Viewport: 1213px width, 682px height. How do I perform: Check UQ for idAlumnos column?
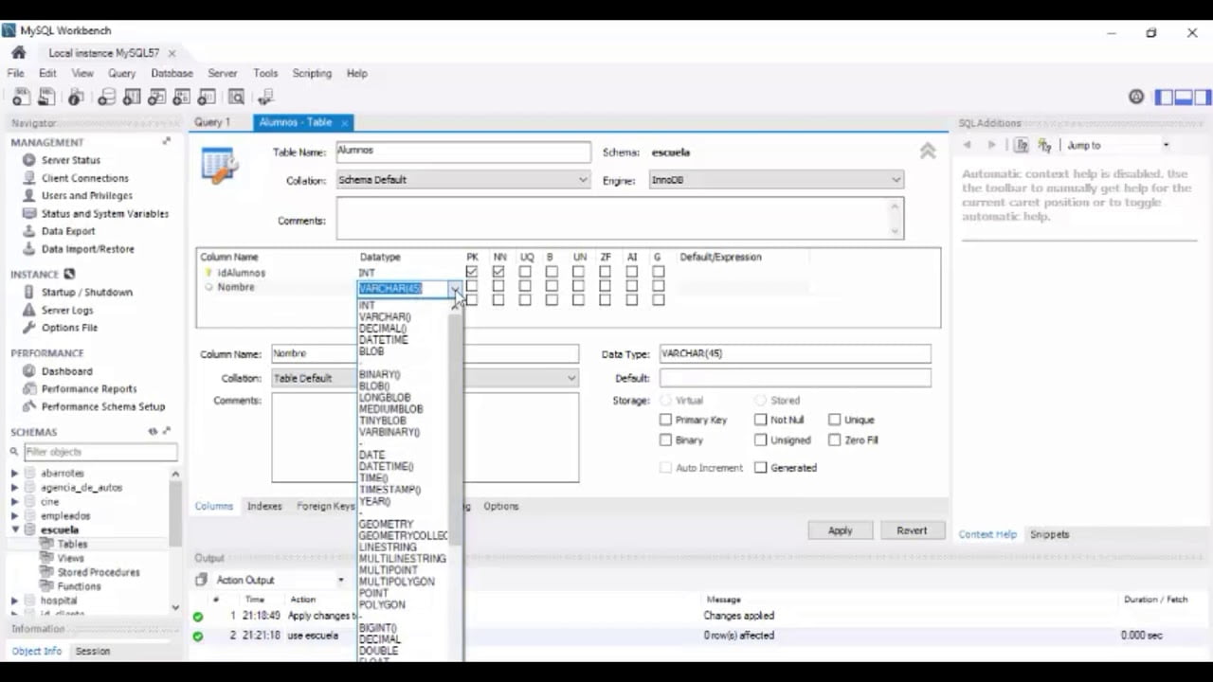click(x=525, y=272)
